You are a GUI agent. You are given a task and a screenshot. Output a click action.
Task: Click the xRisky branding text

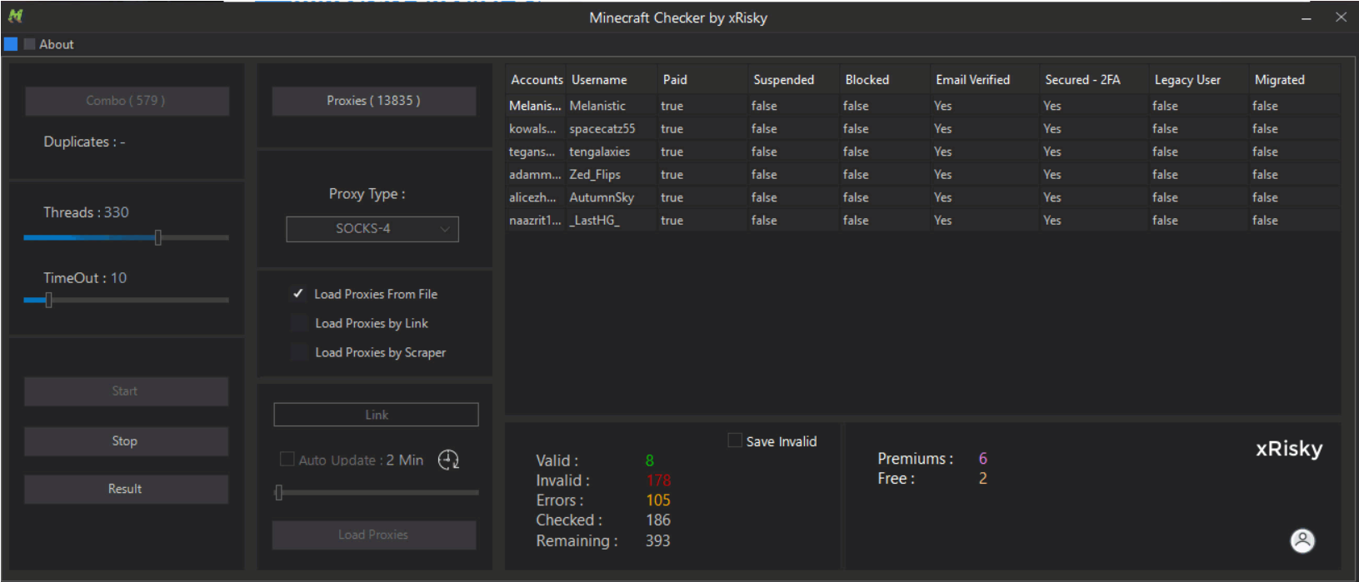[x=1289, y=449]
